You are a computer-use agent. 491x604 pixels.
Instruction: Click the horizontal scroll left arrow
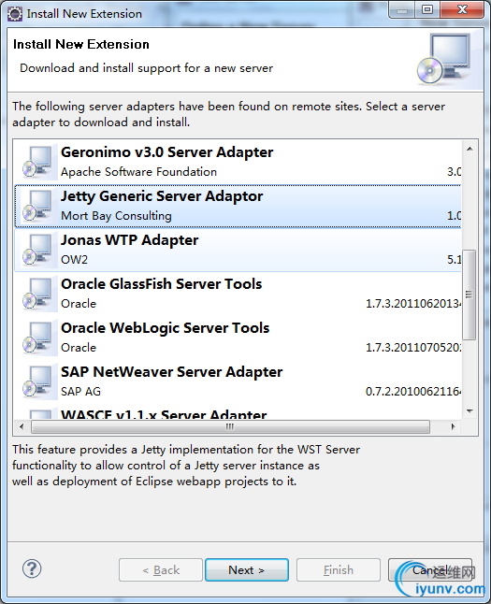[x=22, y=426]
